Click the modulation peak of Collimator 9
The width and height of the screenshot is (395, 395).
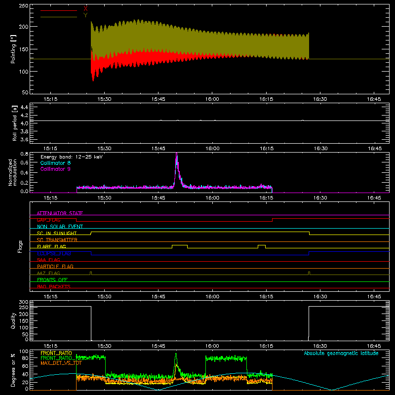coord(177,153)
